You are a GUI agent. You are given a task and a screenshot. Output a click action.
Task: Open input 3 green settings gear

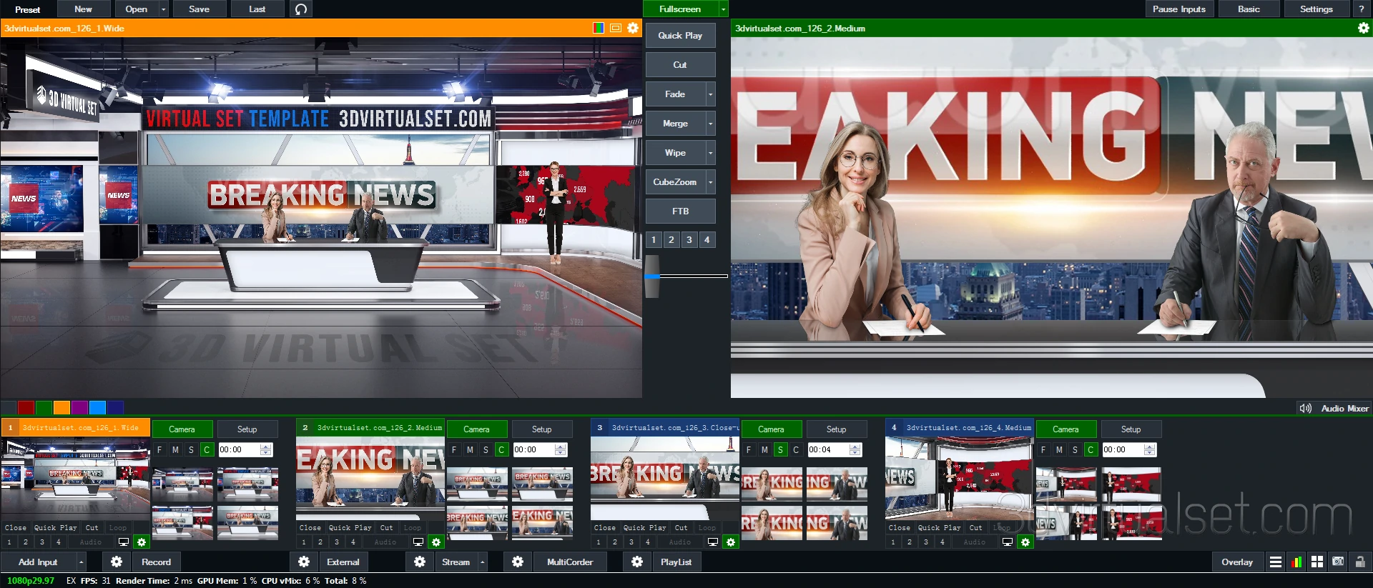tap(731, 542)
